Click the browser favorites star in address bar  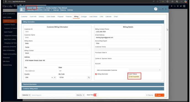157,1
